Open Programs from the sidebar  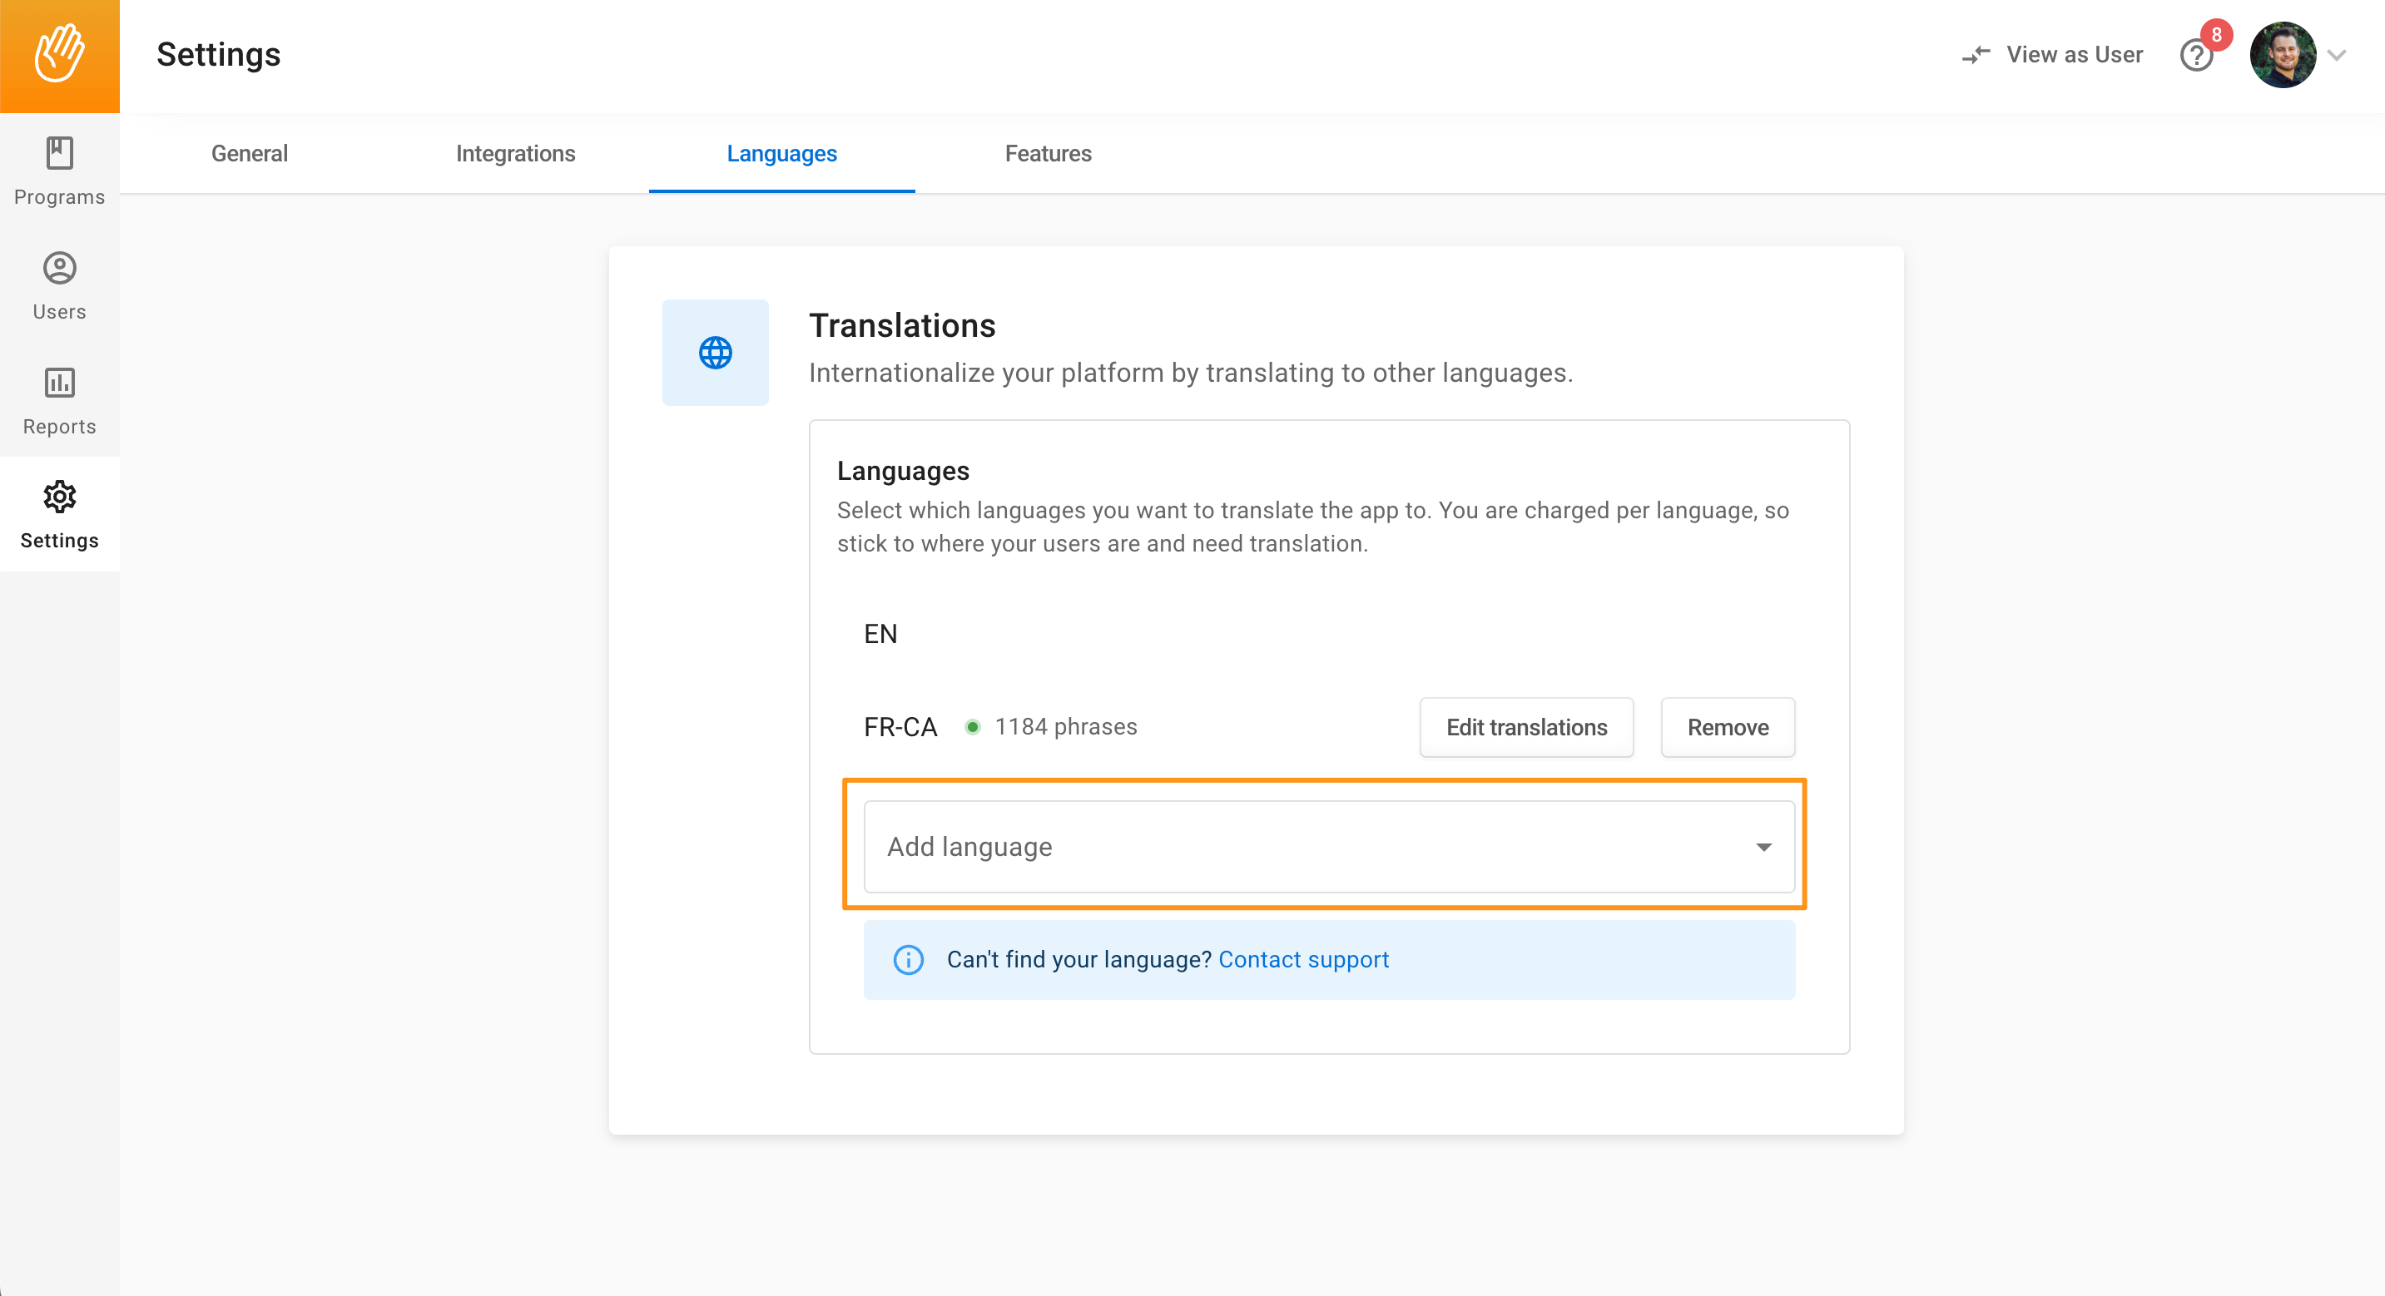point(59,171)
